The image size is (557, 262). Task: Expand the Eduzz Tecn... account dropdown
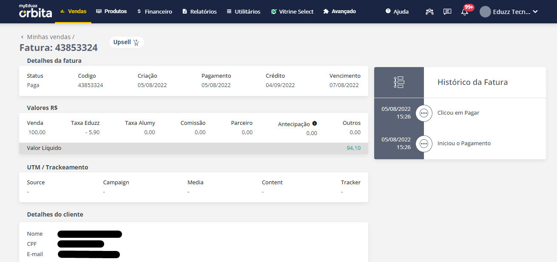coord(535,12)
